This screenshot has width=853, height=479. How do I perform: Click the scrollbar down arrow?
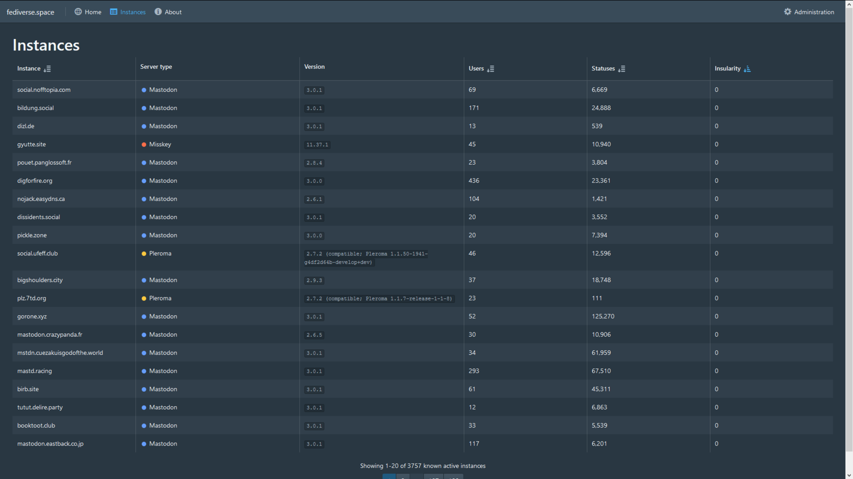(849, 475)
